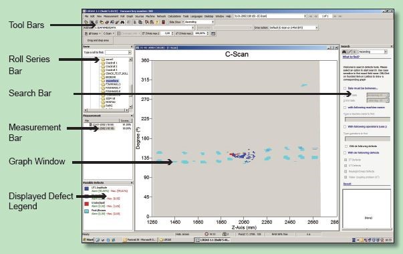Enable 'with following machine name' checkbox
Image resolution: width=403 pixels, height=254 pixels.
345,108
